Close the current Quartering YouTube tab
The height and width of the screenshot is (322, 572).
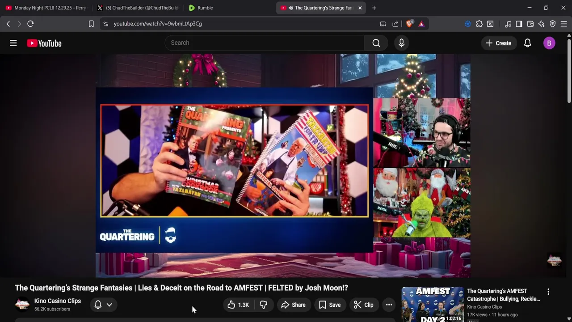360,8
